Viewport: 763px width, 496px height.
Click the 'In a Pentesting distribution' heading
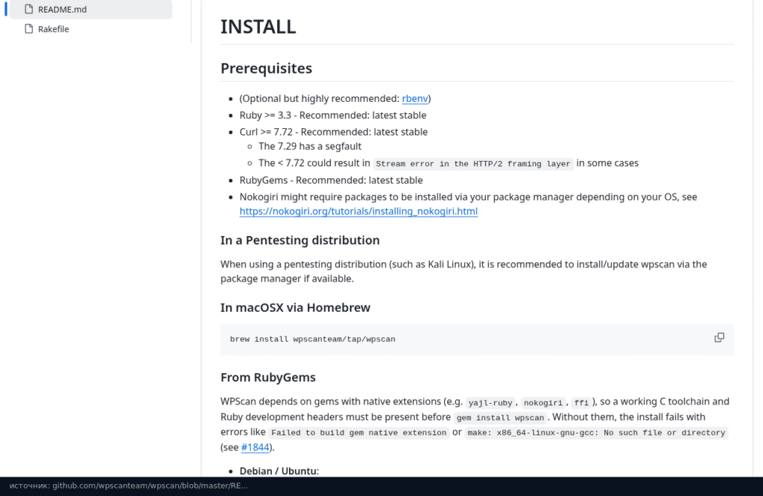(x=300, y=241)
